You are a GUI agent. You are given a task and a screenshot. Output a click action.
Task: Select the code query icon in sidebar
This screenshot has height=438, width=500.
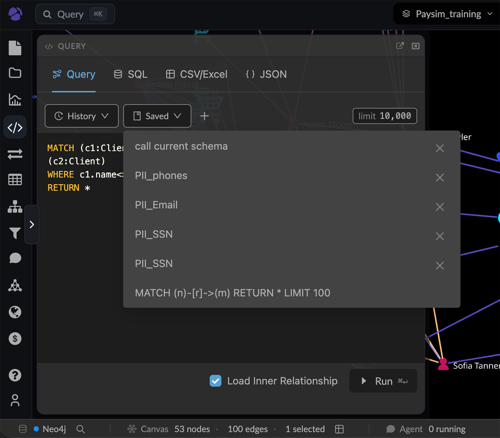(15, 127)
